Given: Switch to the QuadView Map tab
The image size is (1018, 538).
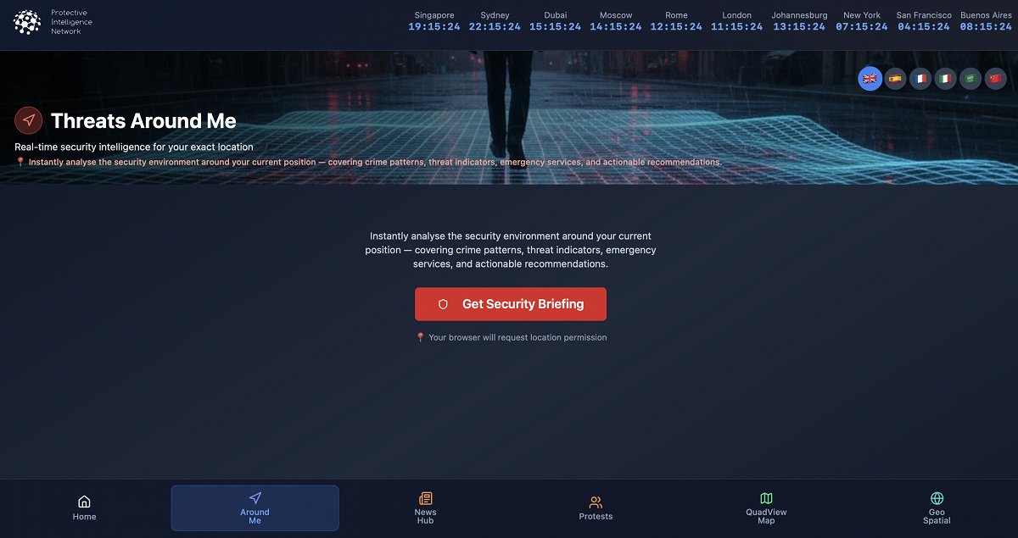Looking at the screenshot, I should [766, 507].
